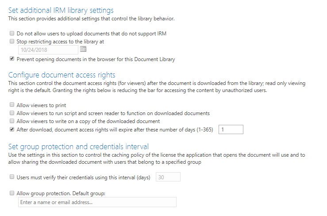Enable 'Do not allow users to upload documents' checkbox
This screenshot has height=216, width=327.
pyautogui.click(x=12, y=33)
